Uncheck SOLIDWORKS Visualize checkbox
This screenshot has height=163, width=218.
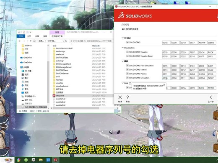127,52
